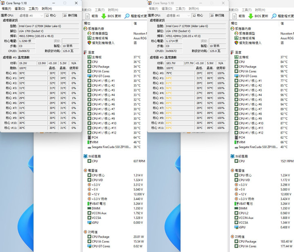Expand 處理器 #0 dropdown in 4902.53MHz Core Temp window
The height and width of the screenshot is (252, 294).
tap(31, 16)
